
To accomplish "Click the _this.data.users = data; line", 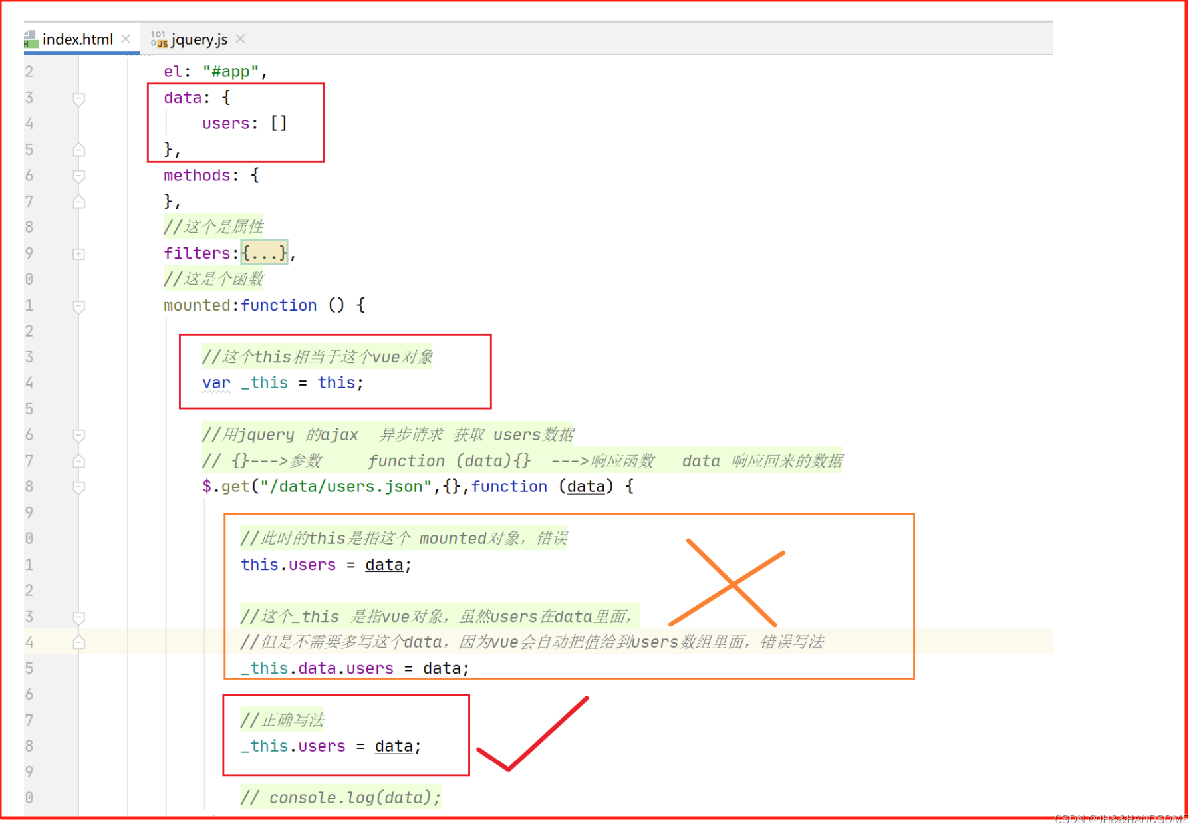I will [355, 668].
